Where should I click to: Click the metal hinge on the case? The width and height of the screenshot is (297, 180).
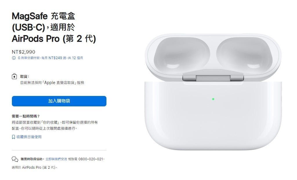[x=213, y=78]
